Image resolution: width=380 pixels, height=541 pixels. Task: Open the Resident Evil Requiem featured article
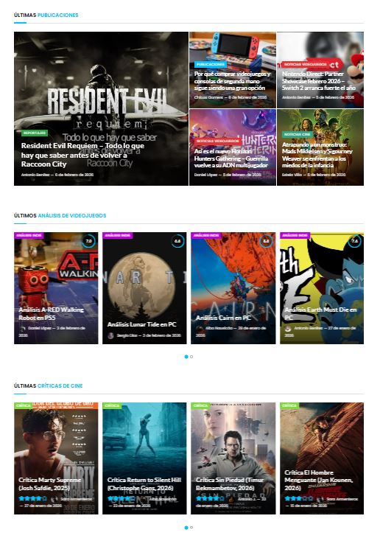pyautogui.click(x=82, y=155)
